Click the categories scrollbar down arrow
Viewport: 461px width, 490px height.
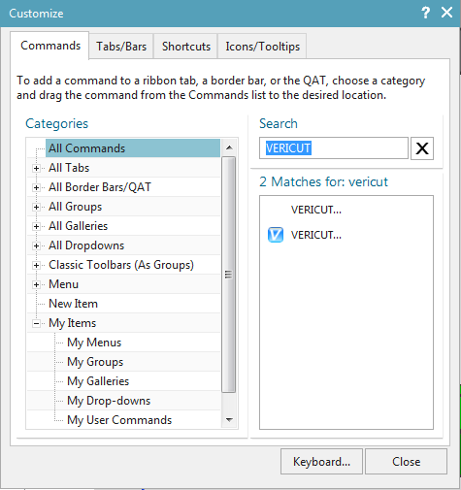[229, 420]
